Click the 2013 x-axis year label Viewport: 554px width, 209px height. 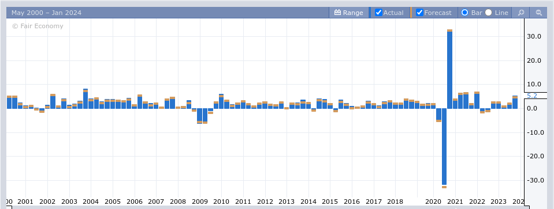click(x=287, y=202)
